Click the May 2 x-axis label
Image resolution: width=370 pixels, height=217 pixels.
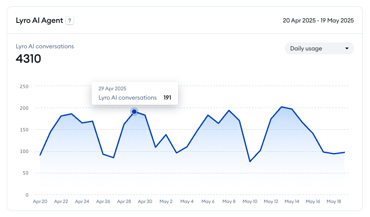166,201
